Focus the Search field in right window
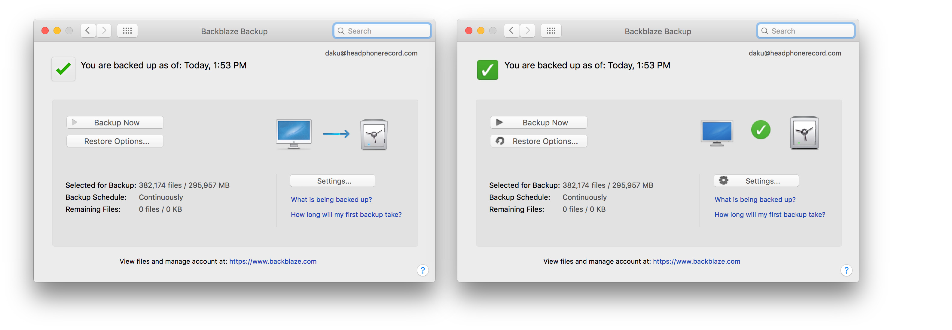Image resolution: width=952 pixels, height=330 pixels. (x=806, y=31)
